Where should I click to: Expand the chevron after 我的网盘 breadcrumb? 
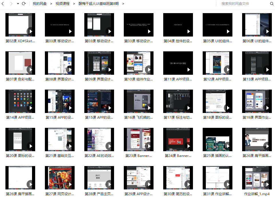[51, 4]
